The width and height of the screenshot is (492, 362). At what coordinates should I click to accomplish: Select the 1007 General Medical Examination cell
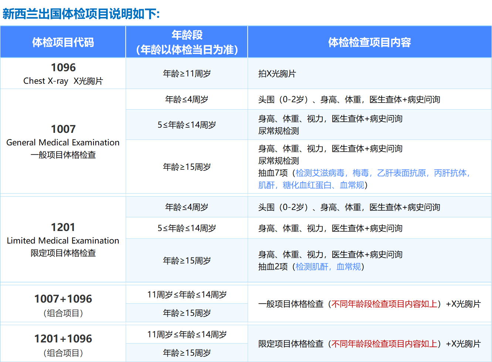[63, 143]
